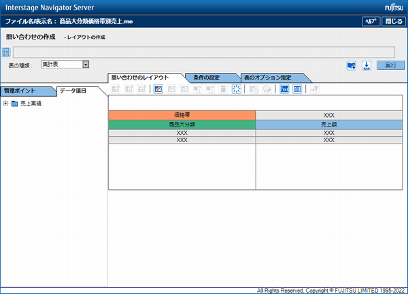Click the blue download arrow icon

pyautogui.click(x=367, y=65)
